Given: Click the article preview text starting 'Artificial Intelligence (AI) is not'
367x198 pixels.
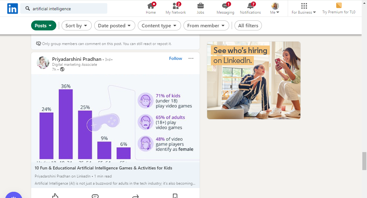Looking at the screenshot, I should pyautogui.click(x=115, y=183).
